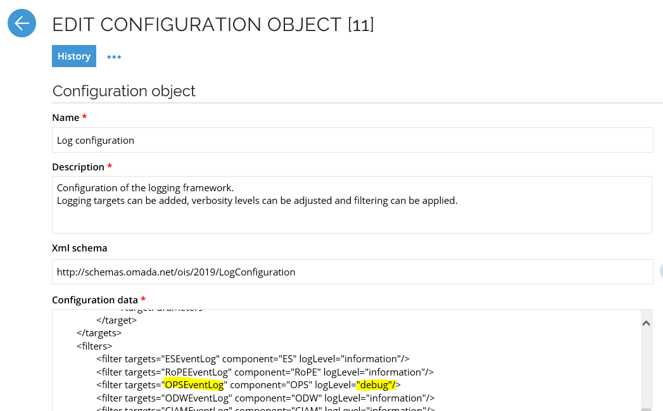Click the ODWEventLog filter line
663x411 pixels.
click(265, 398)
